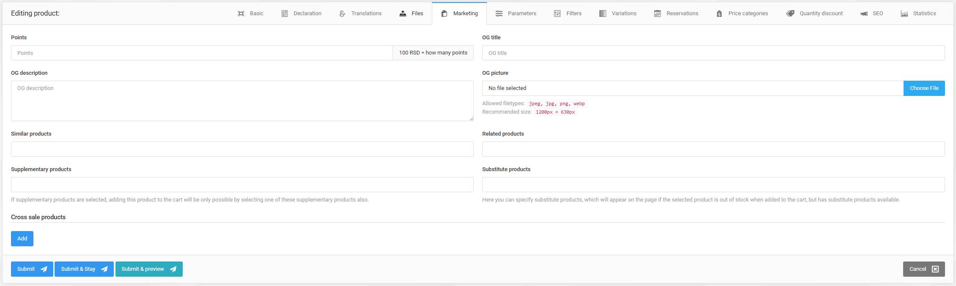Image resolution: width=956 pixels, height=286 pixels.
Task: Click the Price categories lock icon
Action: tap(719, 14)
